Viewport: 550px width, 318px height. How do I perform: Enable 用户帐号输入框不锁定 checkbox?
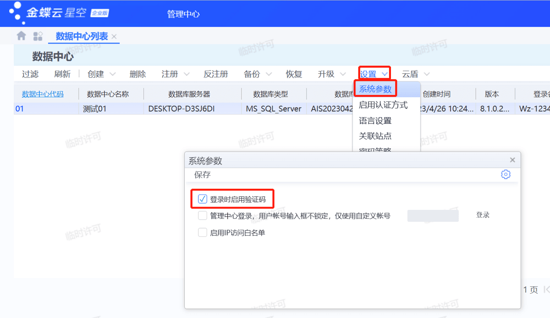[x=203, y=216]
